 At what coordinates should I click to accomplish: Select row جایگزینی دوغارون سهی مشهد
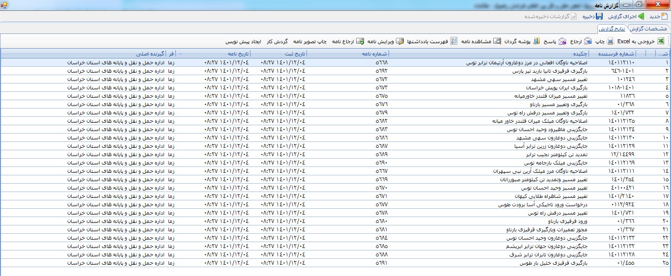tap(335, 138)
